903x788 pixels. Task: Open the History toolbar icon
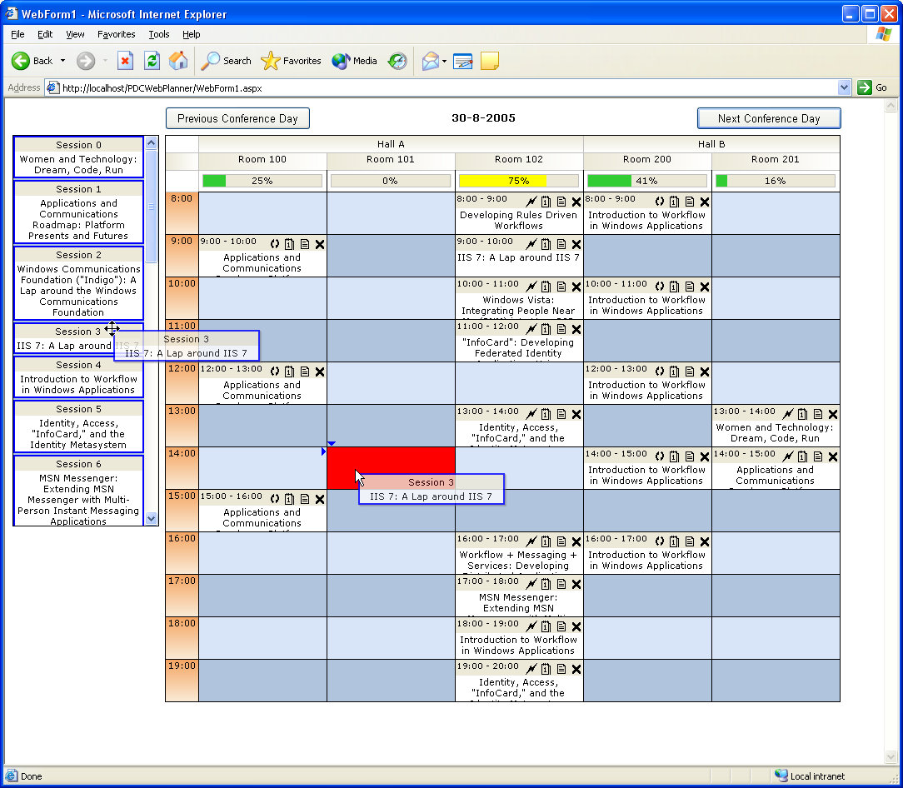397,61
